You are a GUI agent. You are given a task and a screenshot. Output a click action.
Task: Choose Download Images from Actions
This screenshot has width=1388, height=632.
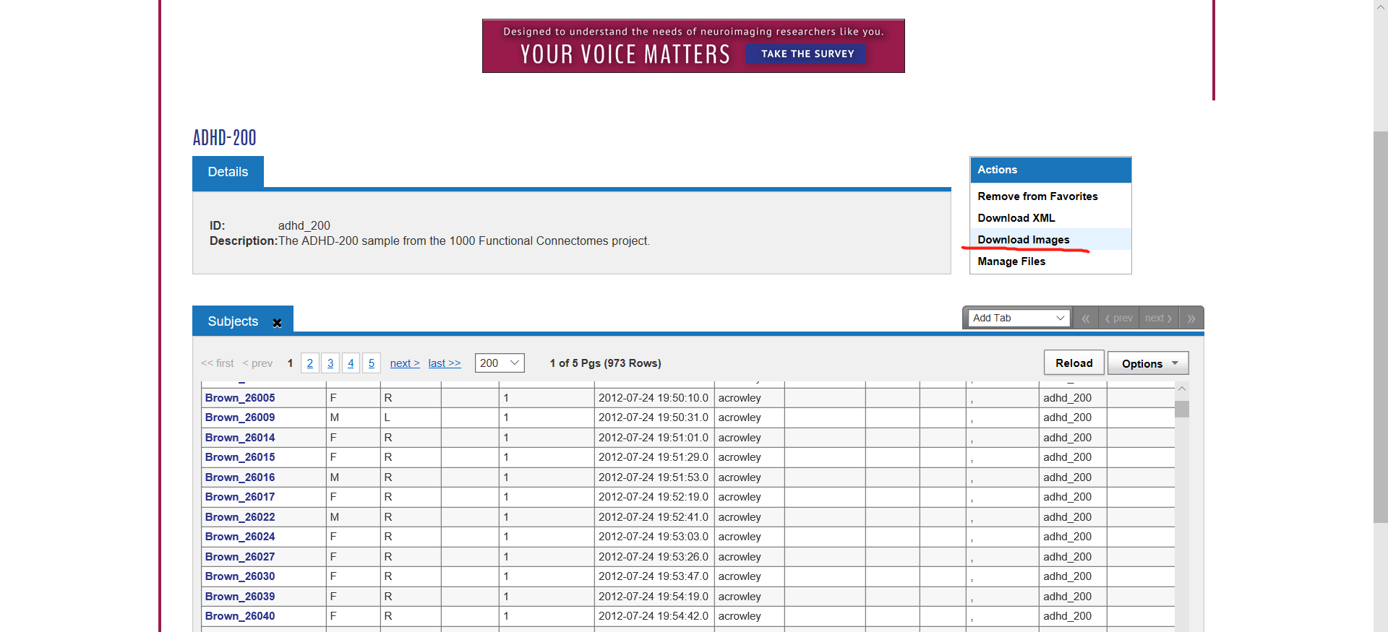pos(1023,240)
